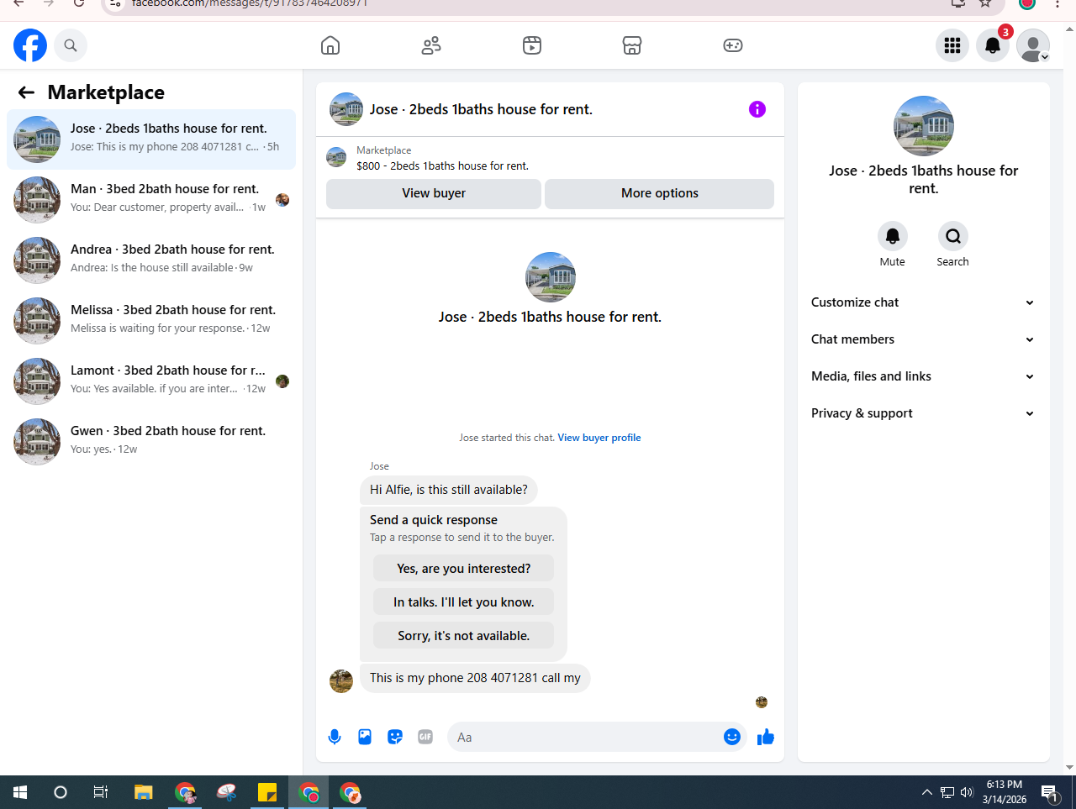The width and height of the screenshot is (1076, 809).
Task: Open the Gaming controller icon
Action: 733,45
